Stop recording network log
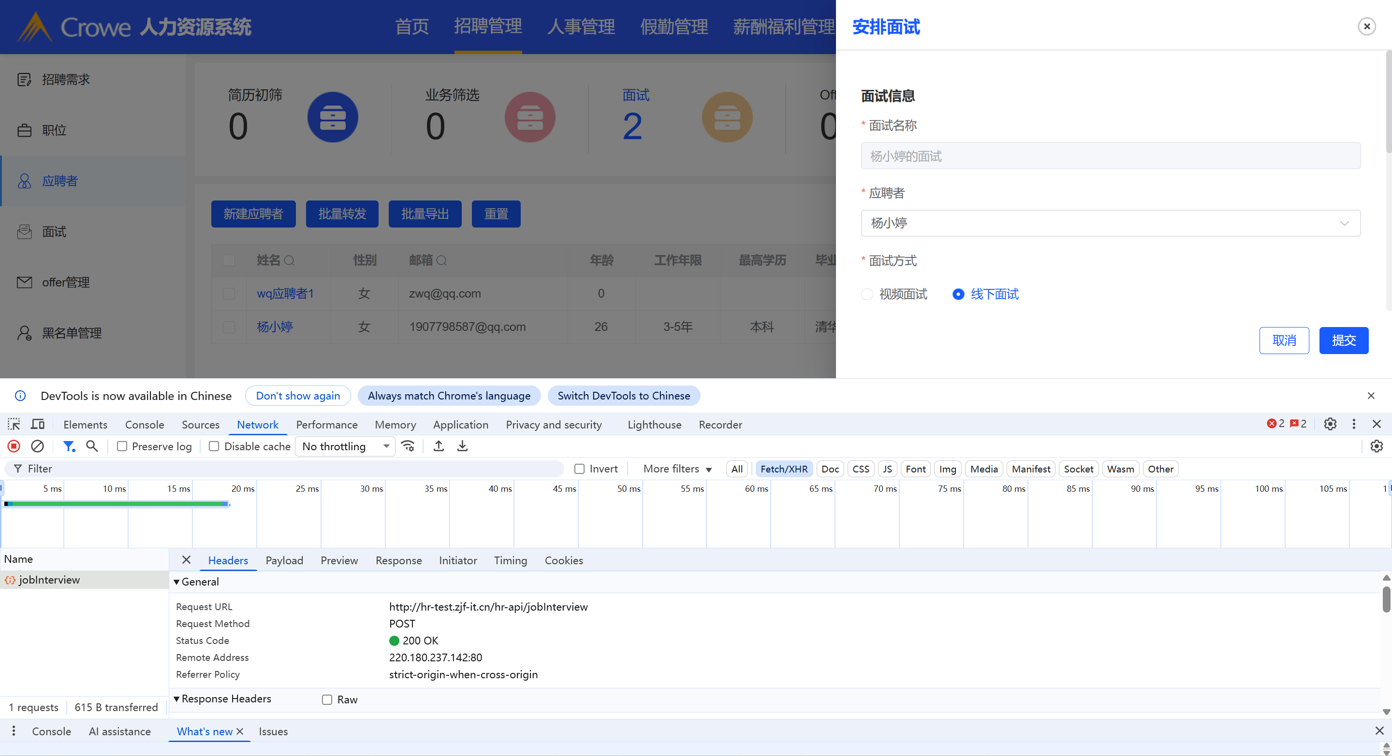The image size is (1392, 756). click(x=14, y=446)
